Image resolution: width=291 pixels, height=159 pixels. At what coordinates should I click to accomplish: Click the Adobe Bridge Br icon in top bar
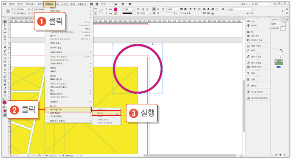point(92,4)
